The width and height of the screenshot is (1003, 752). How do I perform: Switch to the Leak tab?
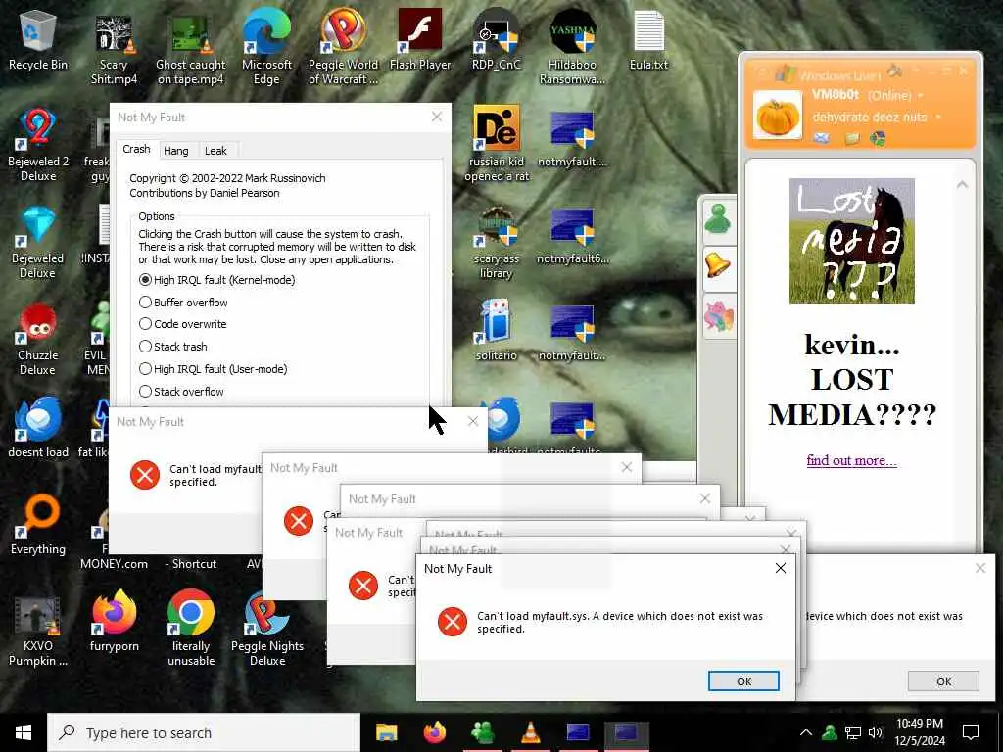pyautogui.click(x=215, y=150)
